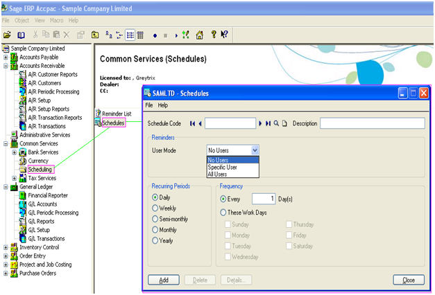The width and height of the screenshot is (435, 295).
Task: Select the Semi-monthly recurring period
Action: pyautogui.click(x=155, y=219)
